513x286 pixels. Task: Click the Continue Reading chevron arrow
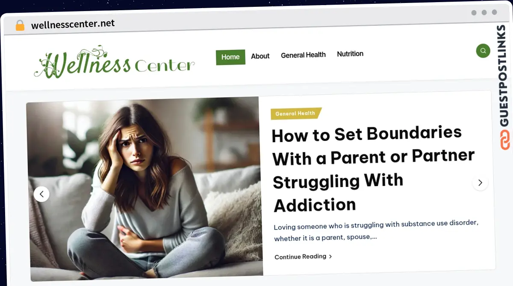330,256
